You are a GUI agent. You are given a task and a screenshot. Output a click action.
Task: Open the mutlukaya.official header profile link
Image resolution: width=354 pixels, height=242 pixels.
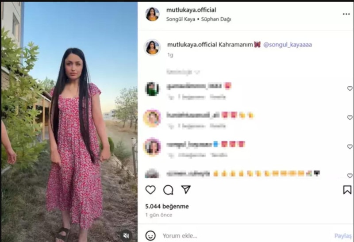pos(191,10)
